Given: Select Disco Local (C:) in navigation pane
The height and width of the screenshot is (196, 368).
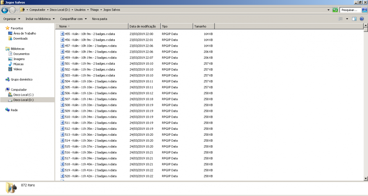Looking at the screenshot, I should click(x=23, y=95).
